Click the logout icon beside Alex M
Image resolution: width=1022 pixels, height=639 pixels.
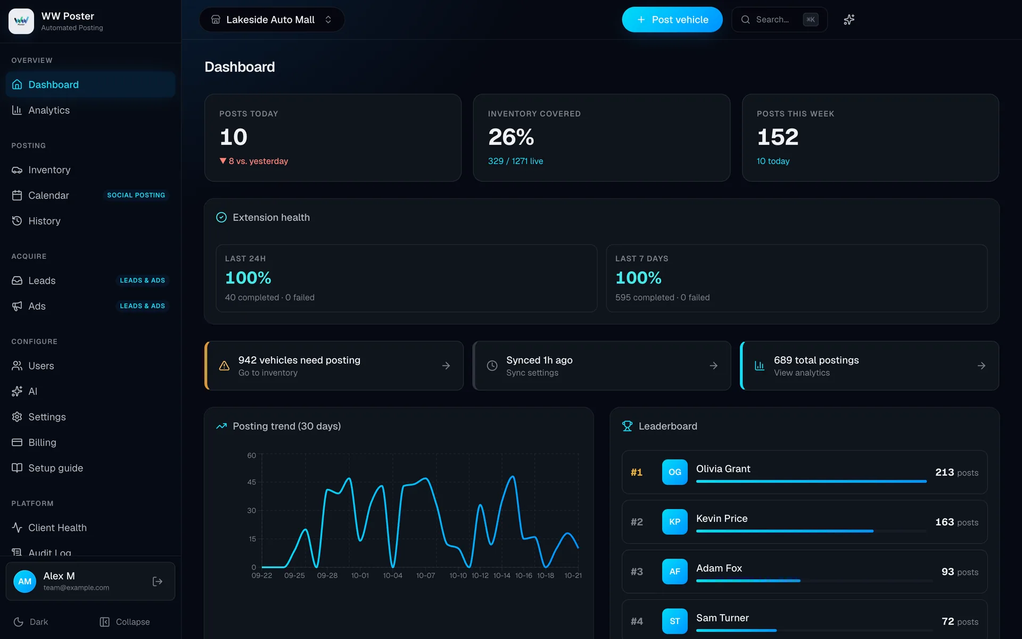coord(158,581)
